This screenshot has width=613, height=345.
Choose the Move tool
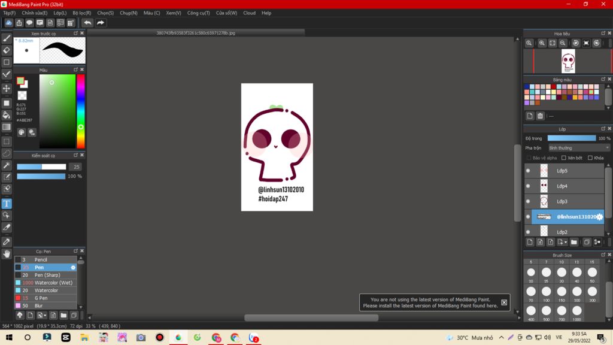tap(7, 89)
